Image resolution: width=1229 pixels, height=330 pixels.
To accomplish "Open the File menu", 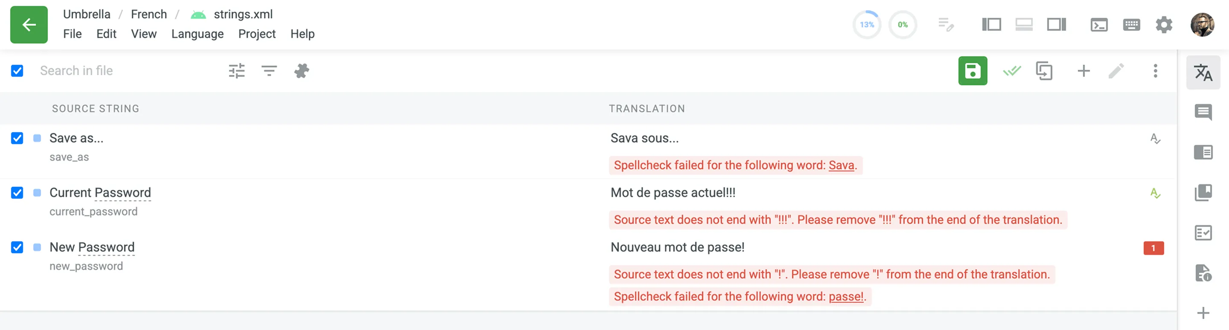I will (73, 34).
